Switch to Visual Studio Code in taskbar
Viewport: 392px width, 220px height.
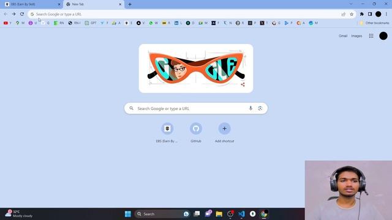[x=241, y=214]
